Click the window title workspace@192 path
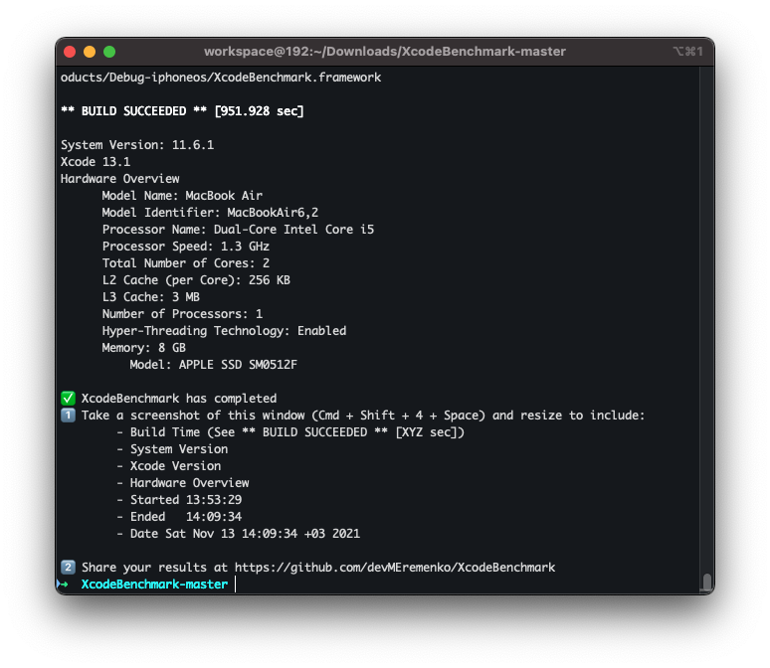770x668 pixels. pos(385,52)
